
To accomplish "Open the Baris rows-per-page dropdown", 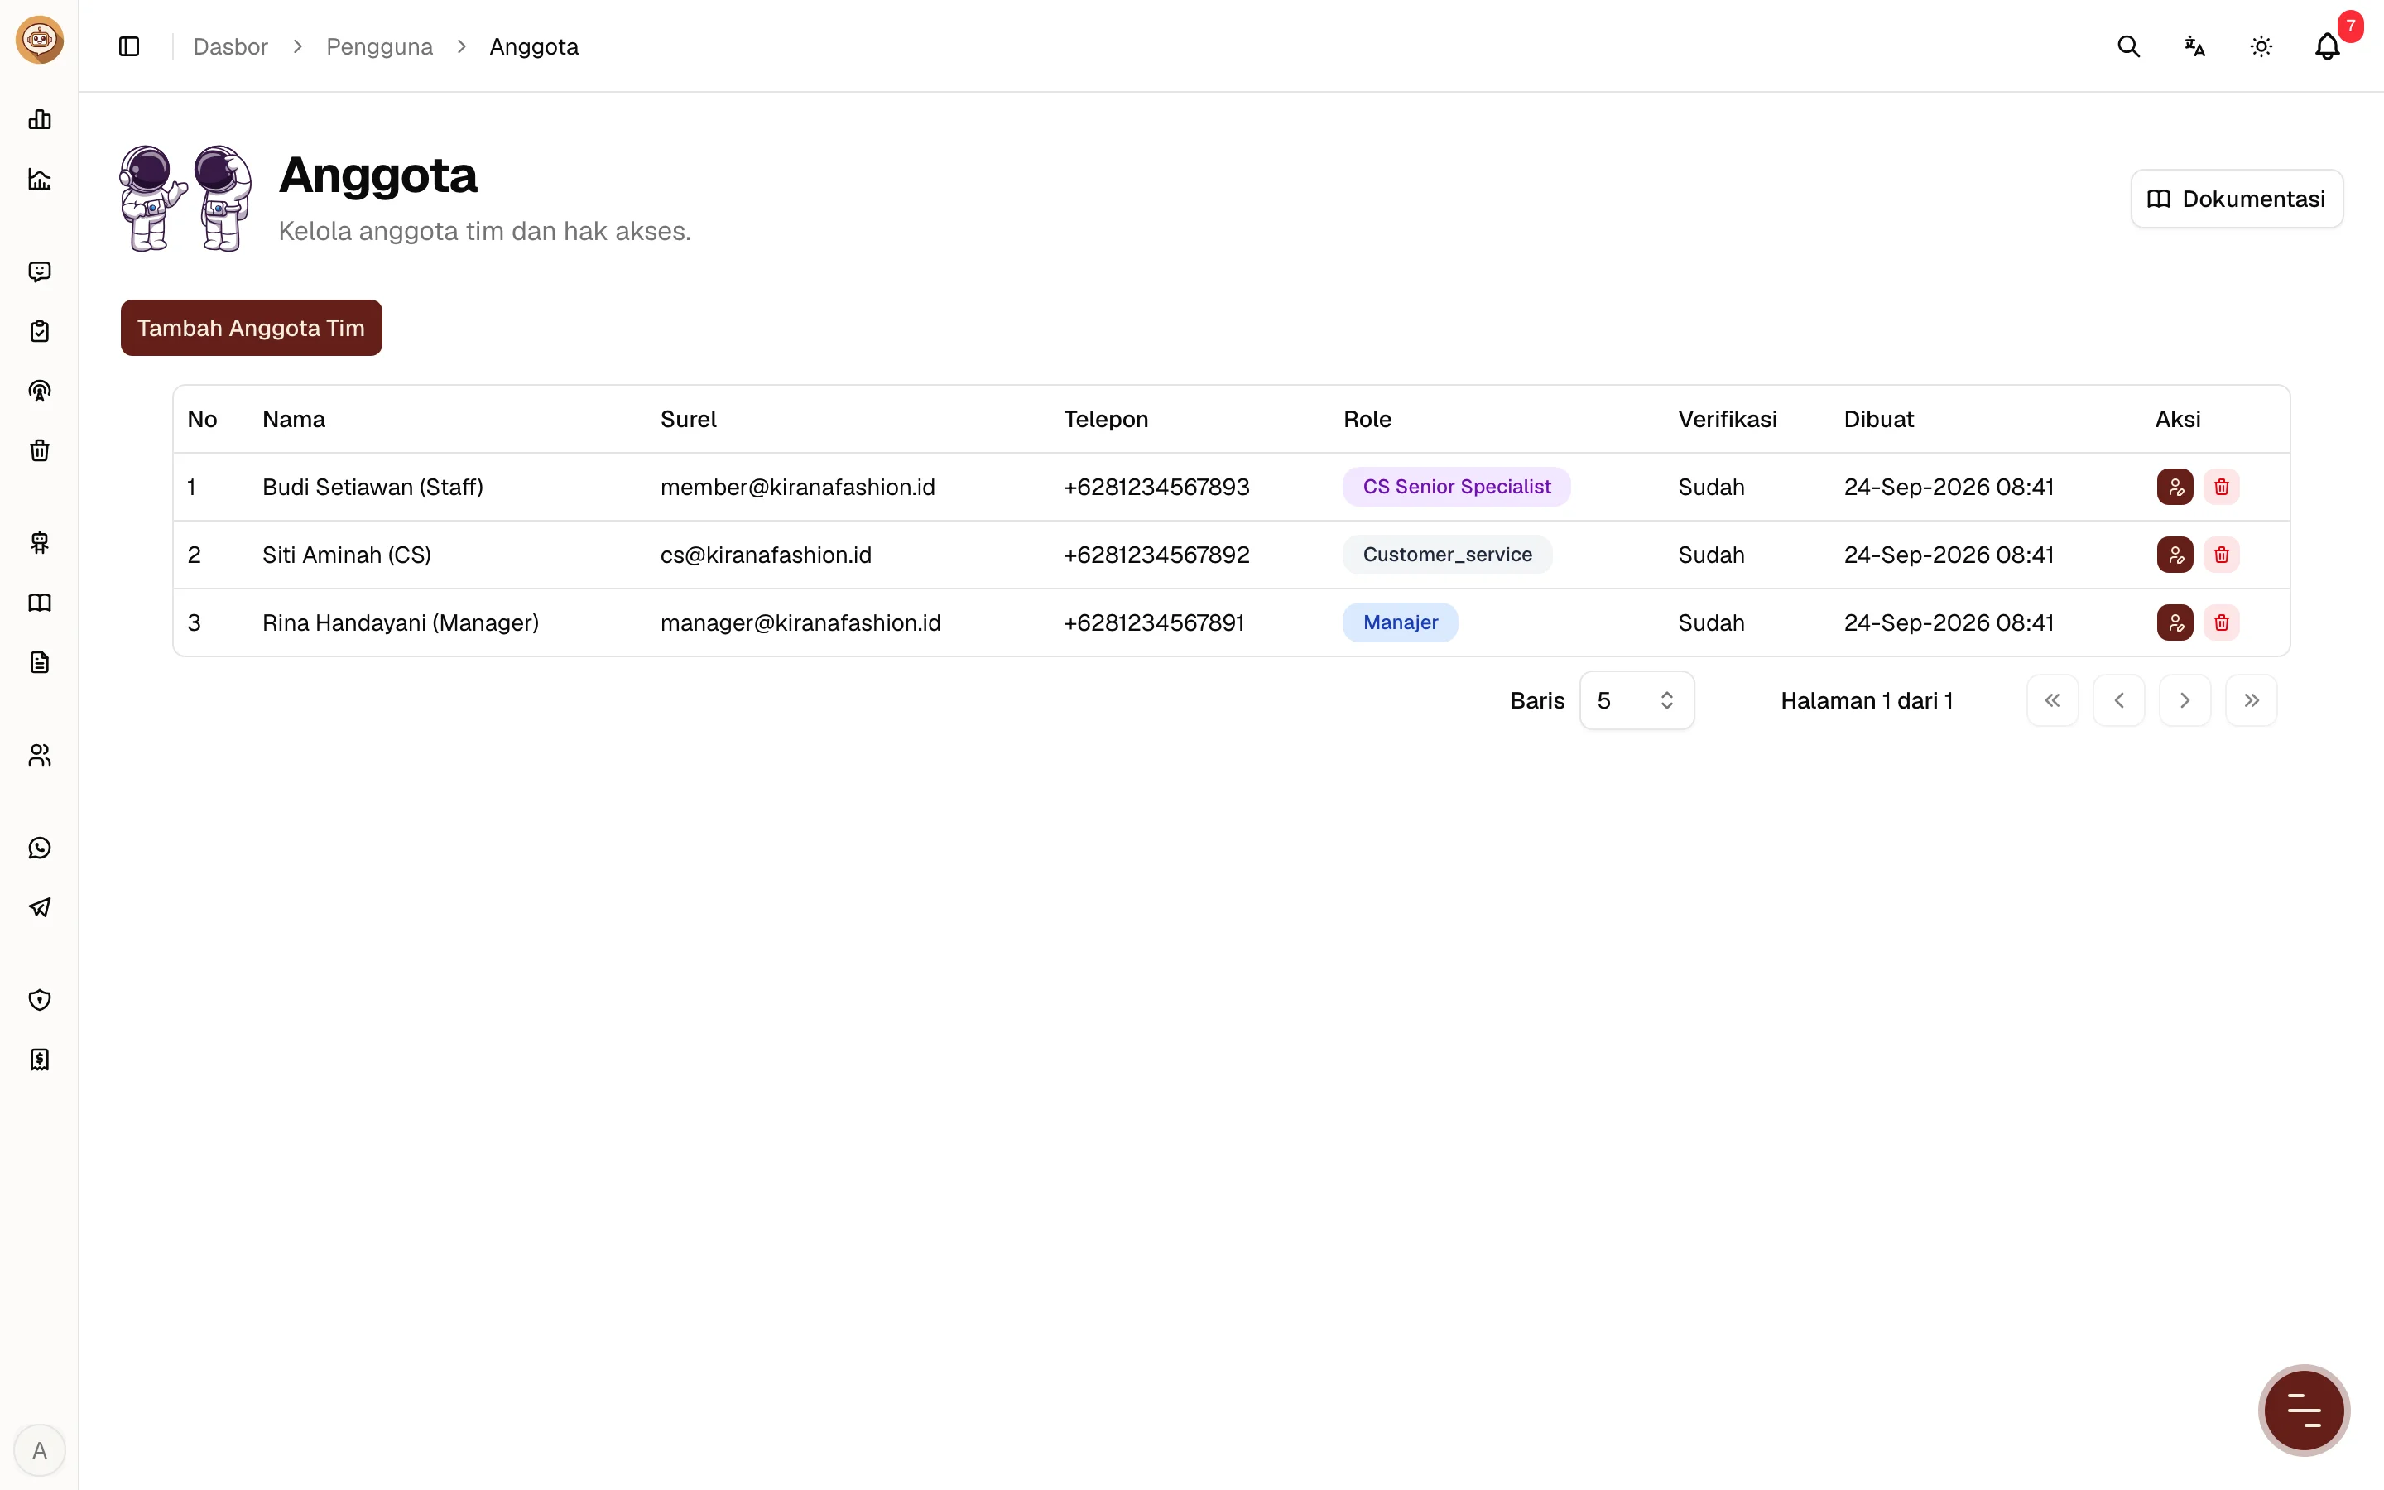I will point(1637,700).
